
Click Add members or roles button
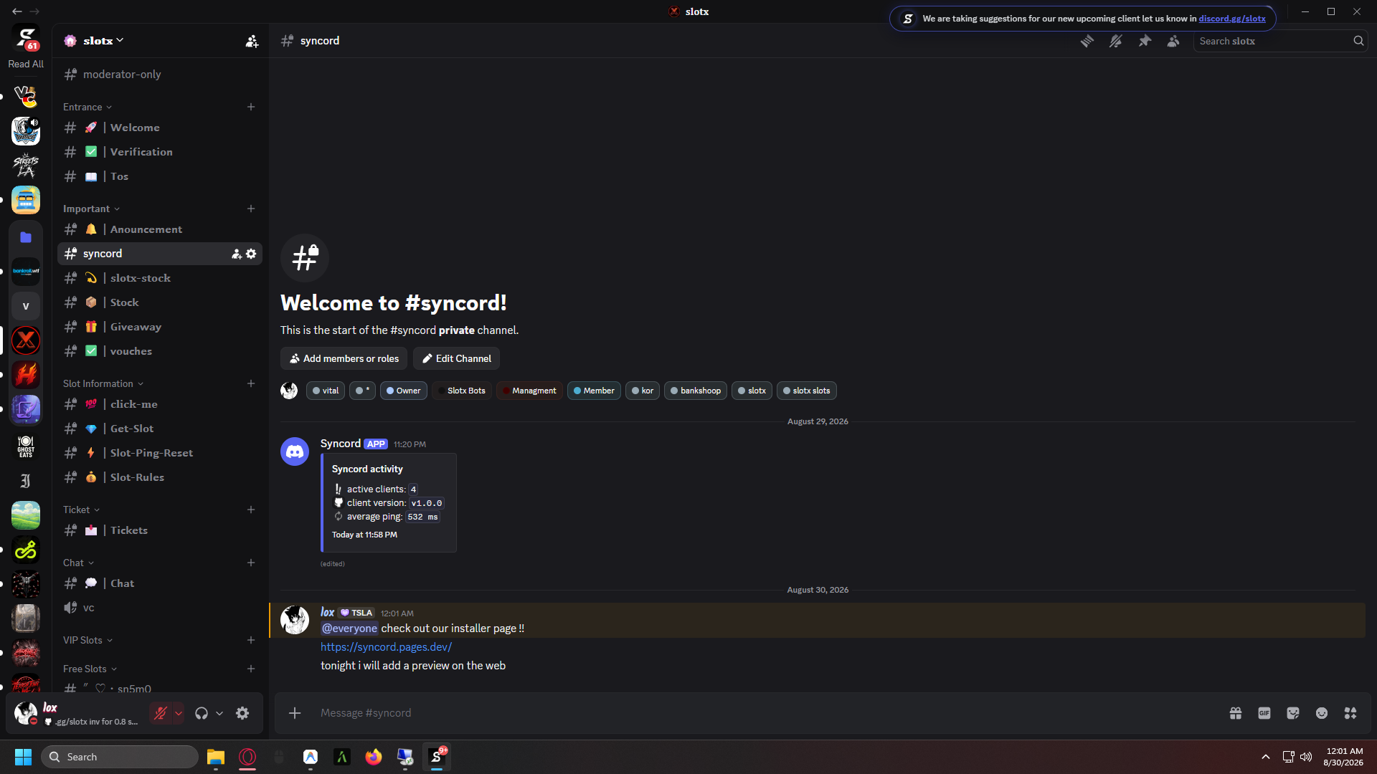click(344, 358)
